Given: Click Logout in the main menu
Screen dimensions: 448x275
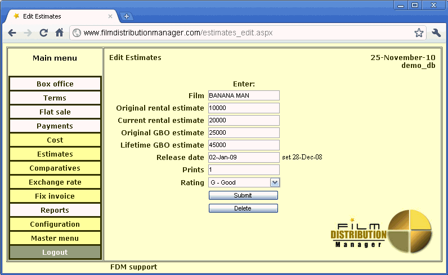Looking at the screenshot, I should (x=55, y=253).
